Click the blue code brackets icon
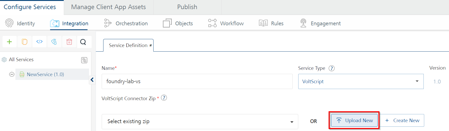This screenshot has height=131, width=449. coord(39,42)
